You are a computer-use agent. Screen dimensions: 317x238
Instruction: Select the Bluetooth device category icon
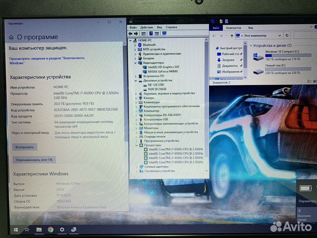click(140, 45)
